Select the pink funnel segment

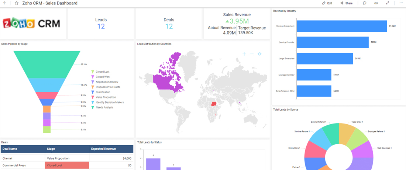point(47,95)
